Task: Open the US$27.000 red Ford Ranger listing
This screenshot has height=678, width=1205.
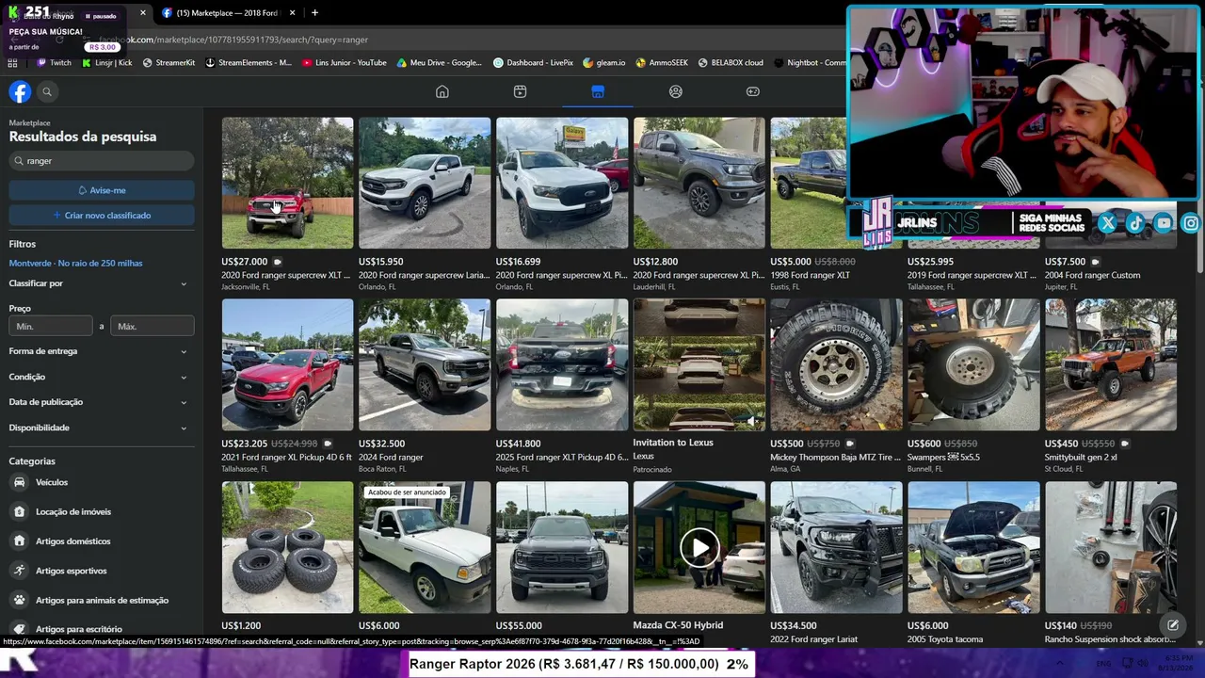Action: point(287,183)
